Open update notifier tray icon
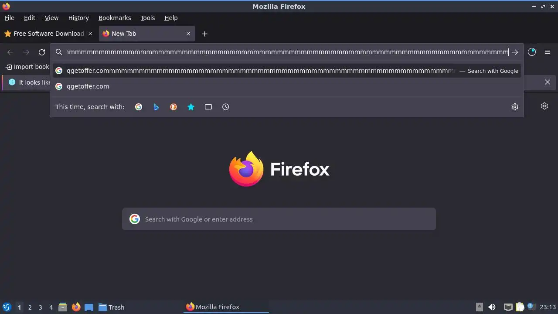The width and height of the screenshot is (558, 314). pos(531,307)
